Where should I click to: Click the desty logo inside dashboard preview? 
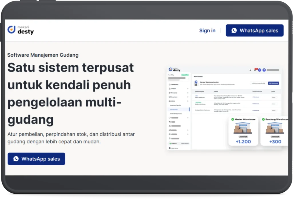click(175, 69)
